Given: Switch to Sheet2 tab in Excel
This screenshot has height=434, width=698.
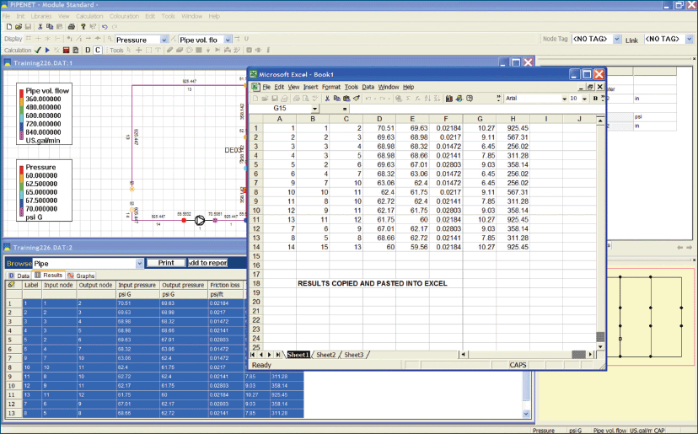Looking at the screenshot, I should (x=326, y=355).
